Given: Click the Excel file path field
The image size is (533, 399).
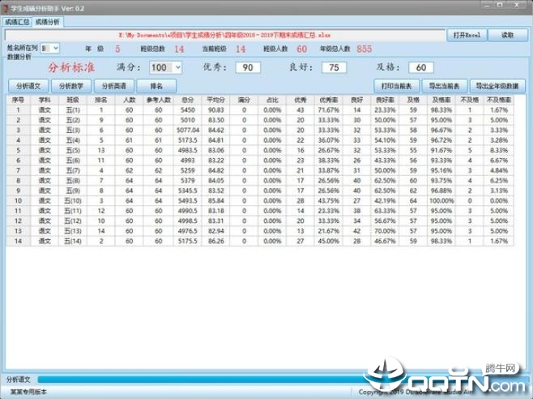Looking at the screenshot, I should pyautogui.click(x=224, y=35).
